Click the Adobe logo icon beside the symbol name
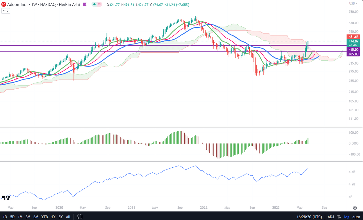The image size is (363, 220). tap(4, 5)
